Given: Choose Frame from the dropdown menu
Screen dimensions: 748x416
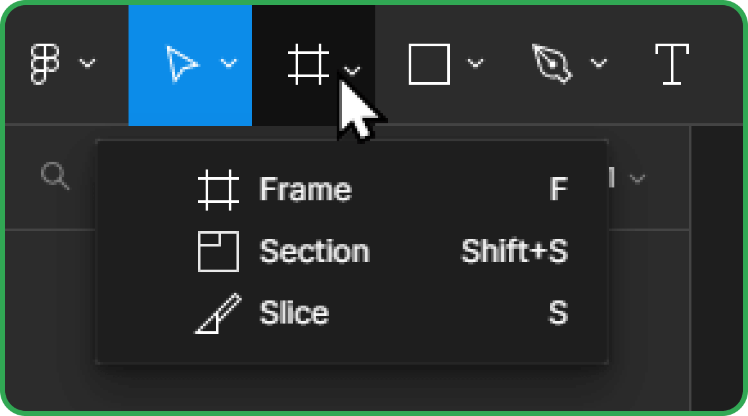Looking at the screenshot, I should click(352, 189).
